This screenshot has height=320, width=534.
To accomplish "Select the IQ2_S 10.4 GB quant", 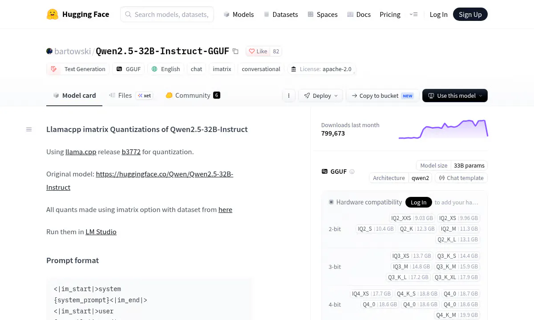I will [376, 229].
